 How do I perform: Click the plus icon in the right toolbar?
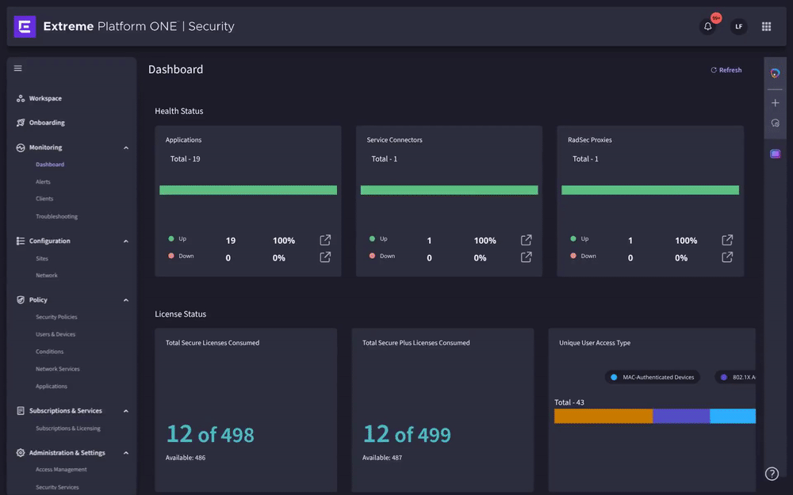click(775, 102)
